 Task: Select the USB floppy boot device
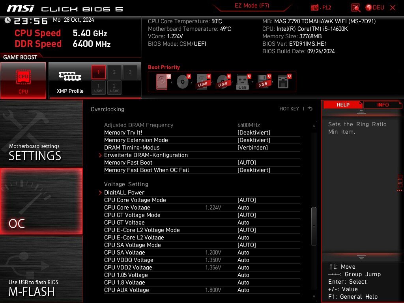263,82
